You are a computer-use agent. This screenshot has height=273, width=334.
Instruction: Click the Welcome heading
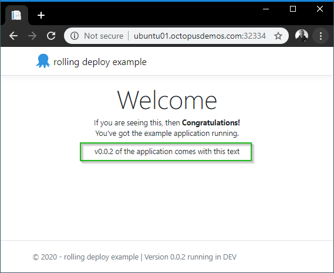167,100
